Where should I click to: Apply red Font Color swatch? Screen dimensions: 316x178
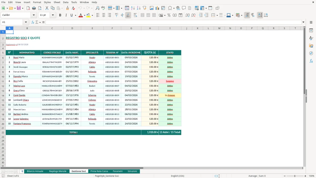click(80, 15)
